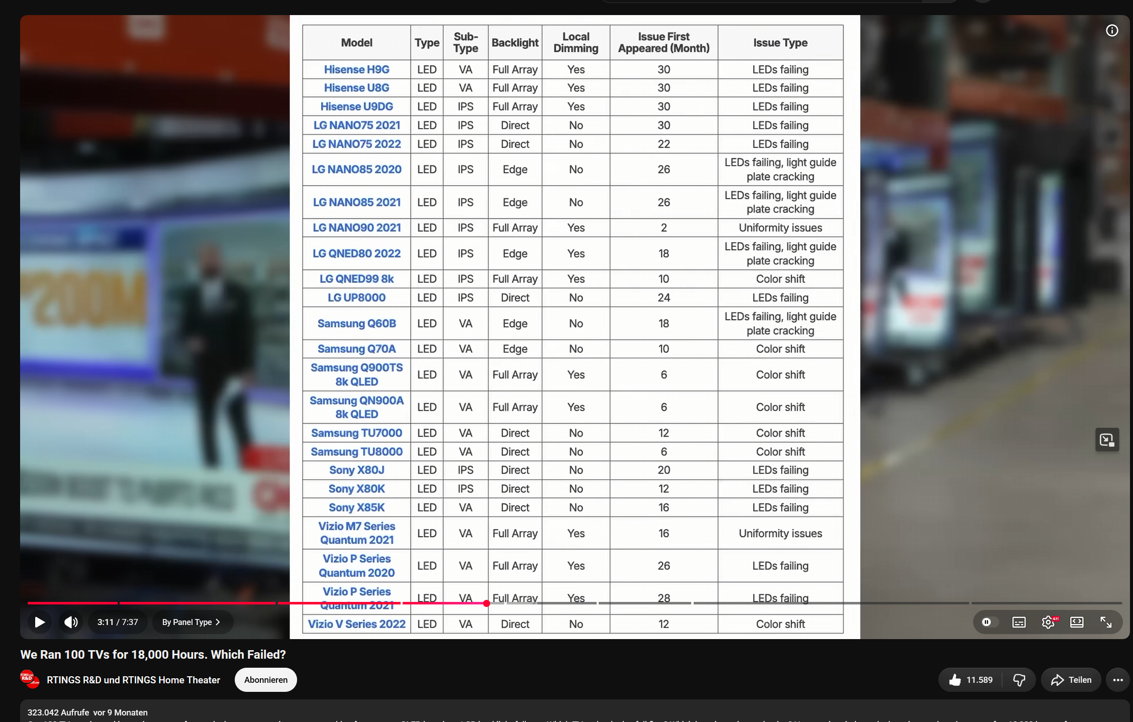The height and width of the screenshot is (722, 1133).
Task: Enter fullscreen mode
Action: coord(1106,622)
